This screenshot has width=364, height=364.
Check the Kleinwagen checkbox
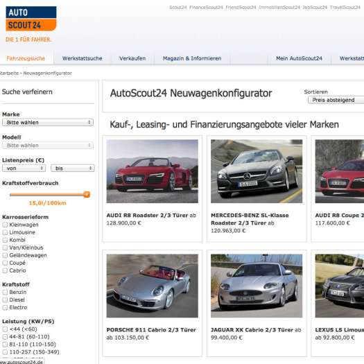5,225
